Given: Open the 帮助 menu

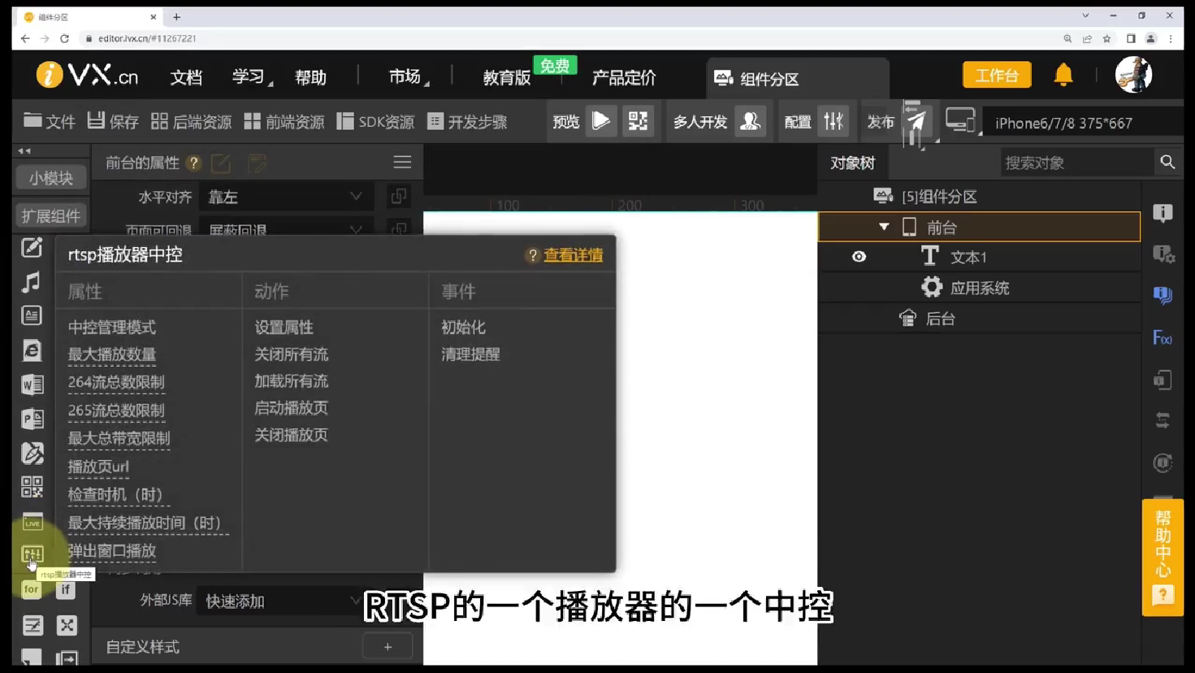Looking at the screenshot, I should coord(310,77).
